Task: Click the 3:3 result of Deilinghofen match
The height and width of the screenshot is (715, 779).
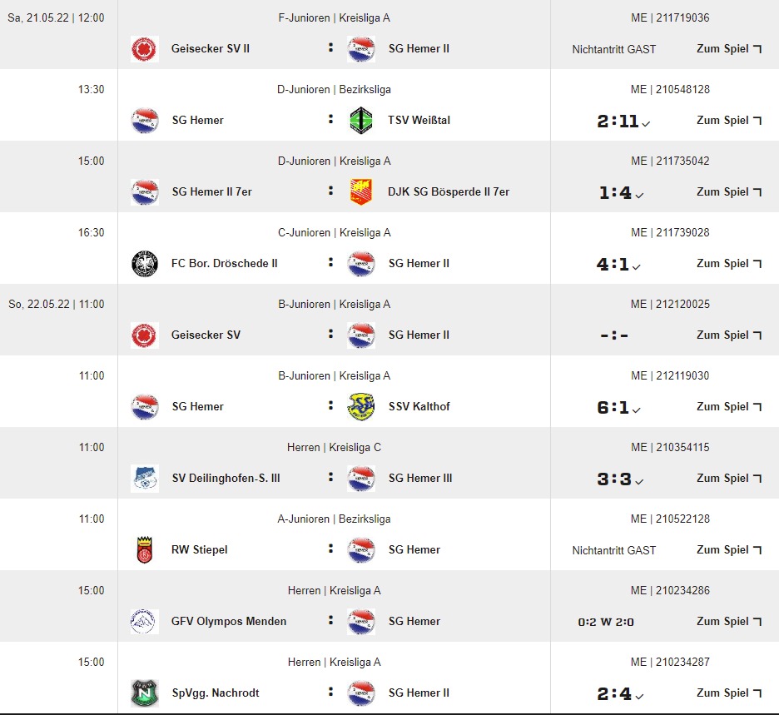Action: [x=615, y=479]
